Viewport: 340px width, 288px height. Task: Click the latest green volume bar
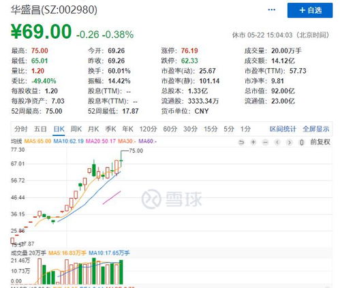pyautogui.click(x=121, y=272)
